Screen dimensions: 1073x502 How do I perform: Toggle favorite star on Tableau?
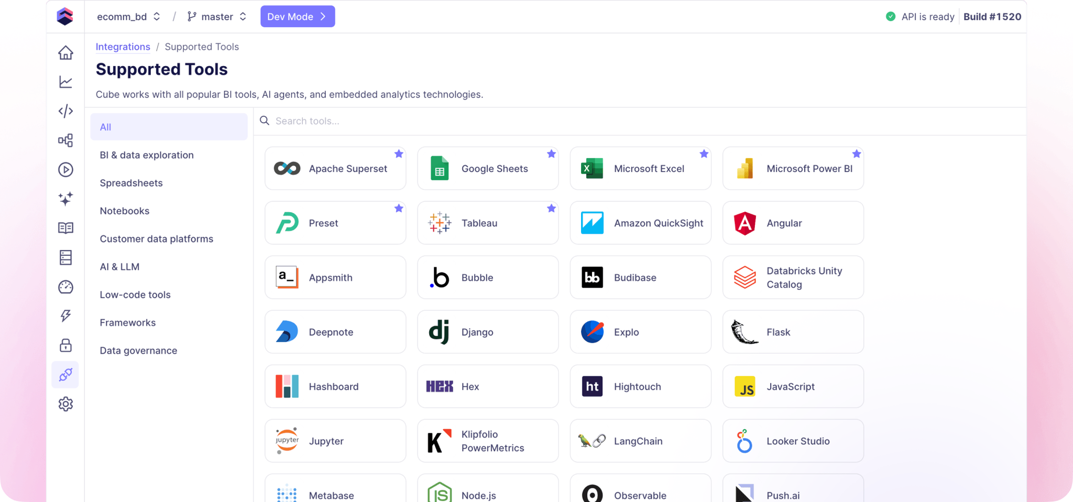click(x=551, y=208)
